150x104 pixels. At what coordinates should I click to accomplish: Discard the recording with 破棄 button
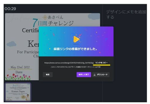pyautogui.click(x=48, y=75)
